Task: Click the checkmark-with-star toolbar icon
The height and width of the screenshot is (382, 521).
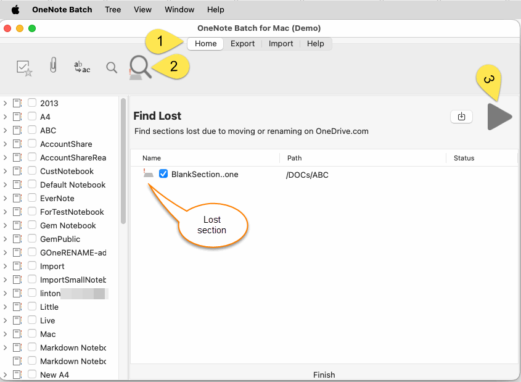Action: click(24, 68)
